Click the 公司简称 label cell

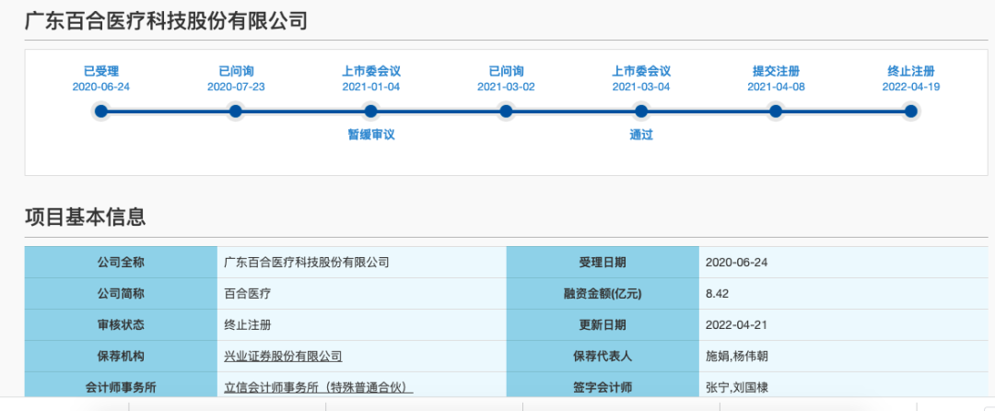(x=121, y=294)
